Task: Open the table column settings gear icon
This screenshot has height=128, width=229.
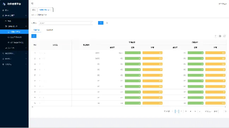Action: tap(220, 36)
